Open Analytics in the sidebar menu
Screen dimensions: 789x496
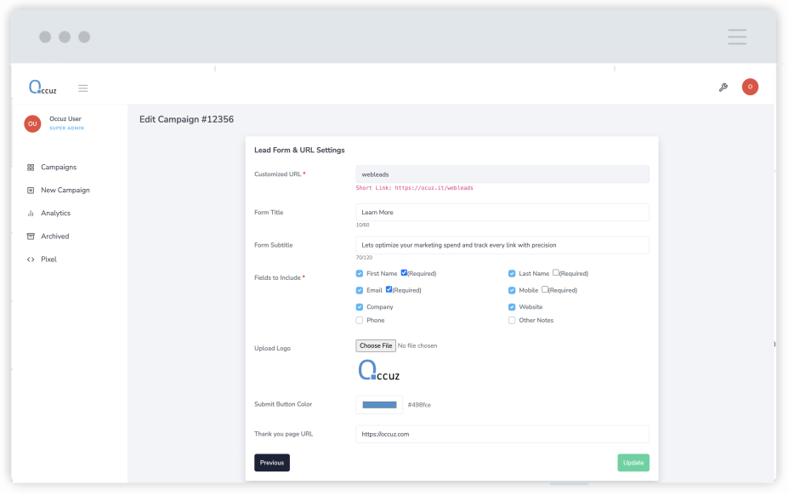point(55,214)
